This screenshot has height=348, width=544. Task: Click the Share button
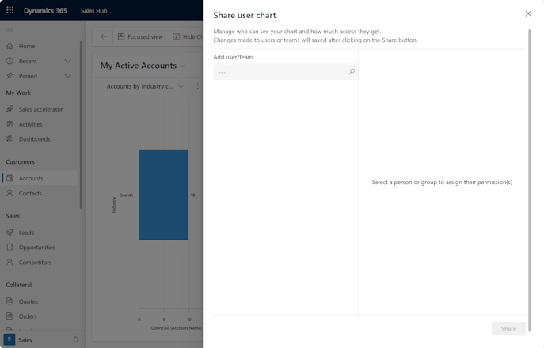coord(508,328)
